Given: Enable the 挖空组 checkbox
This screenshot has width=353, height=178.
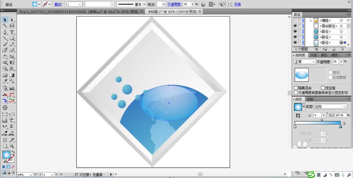Looking at the screenshot, I should (323, 88).
